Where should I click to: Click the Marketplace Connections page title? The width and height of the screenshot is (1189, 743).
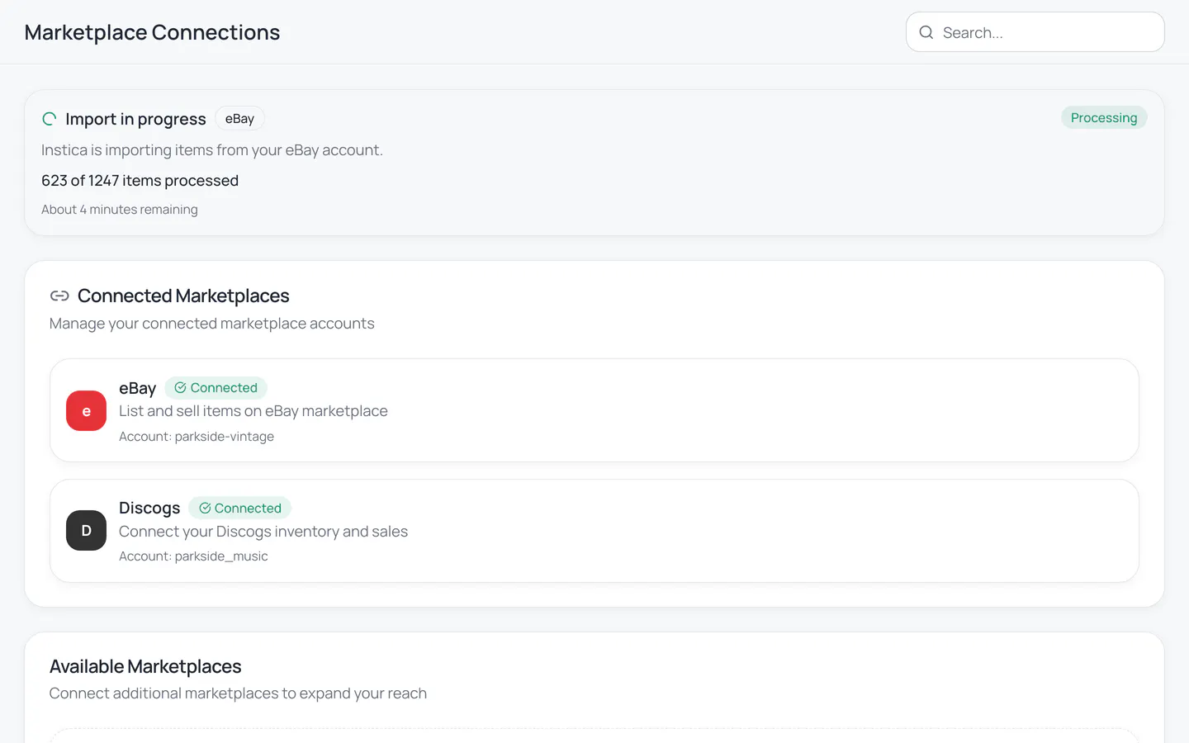tap(152, 32)
